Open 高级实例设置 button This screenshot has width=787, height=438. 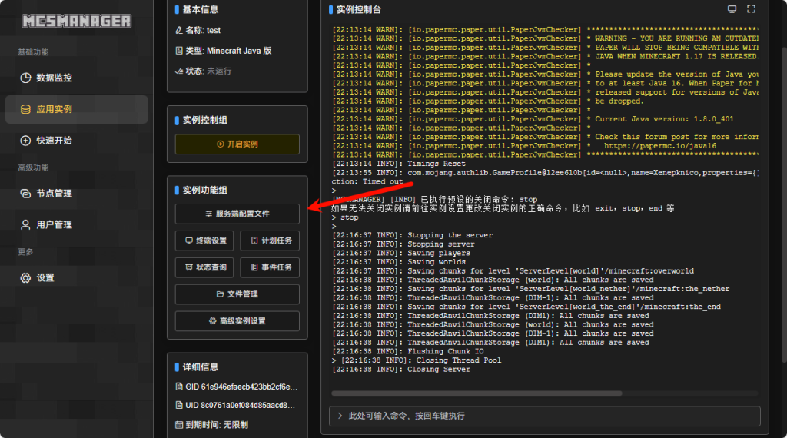click(x=237, y=321)
